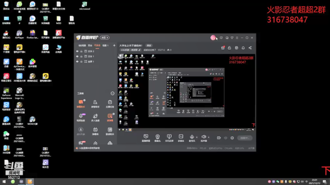Image resolution: width=330 pixels, height=185 pixels.
Task: Open the 读弹幕 tool
Action: click(x=110, y=118)
